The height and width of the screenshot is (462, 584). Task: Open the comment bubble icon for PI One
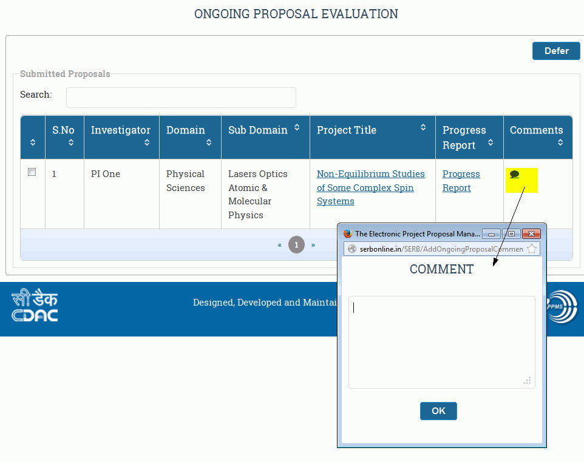tap(514, 175)
